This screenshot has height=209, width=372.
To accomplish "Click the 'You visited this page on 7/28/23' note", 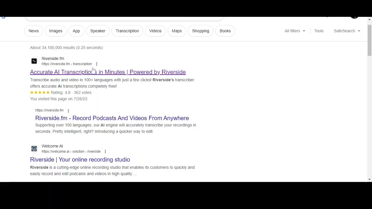I will [x=59, y=99].
